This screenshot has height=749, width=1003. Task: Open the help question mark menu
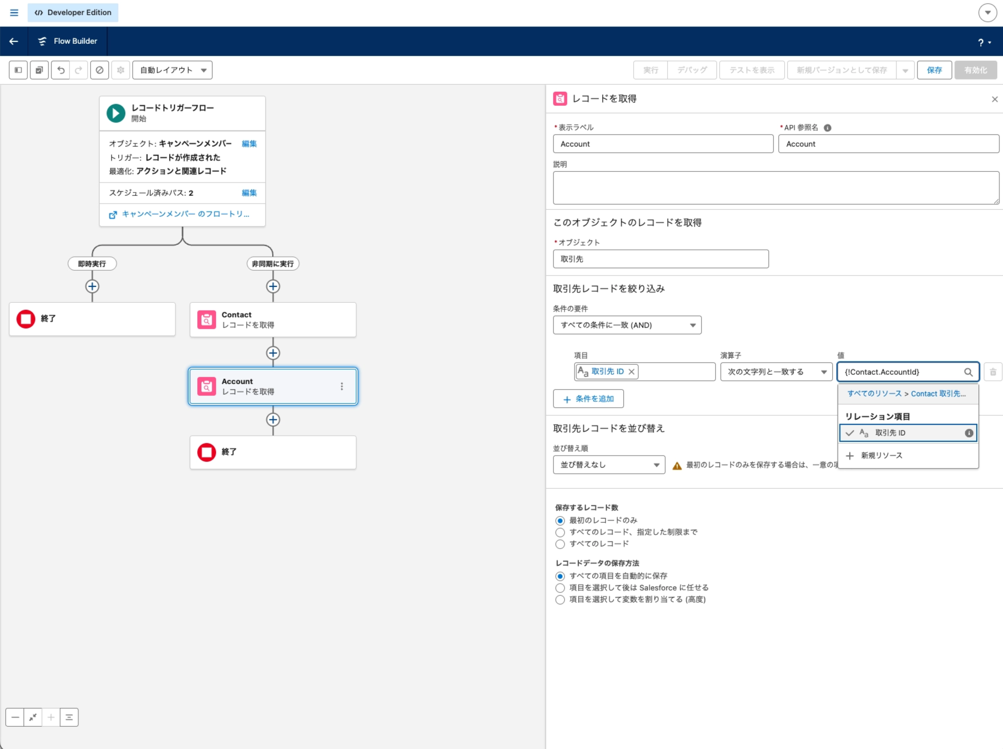984,42
